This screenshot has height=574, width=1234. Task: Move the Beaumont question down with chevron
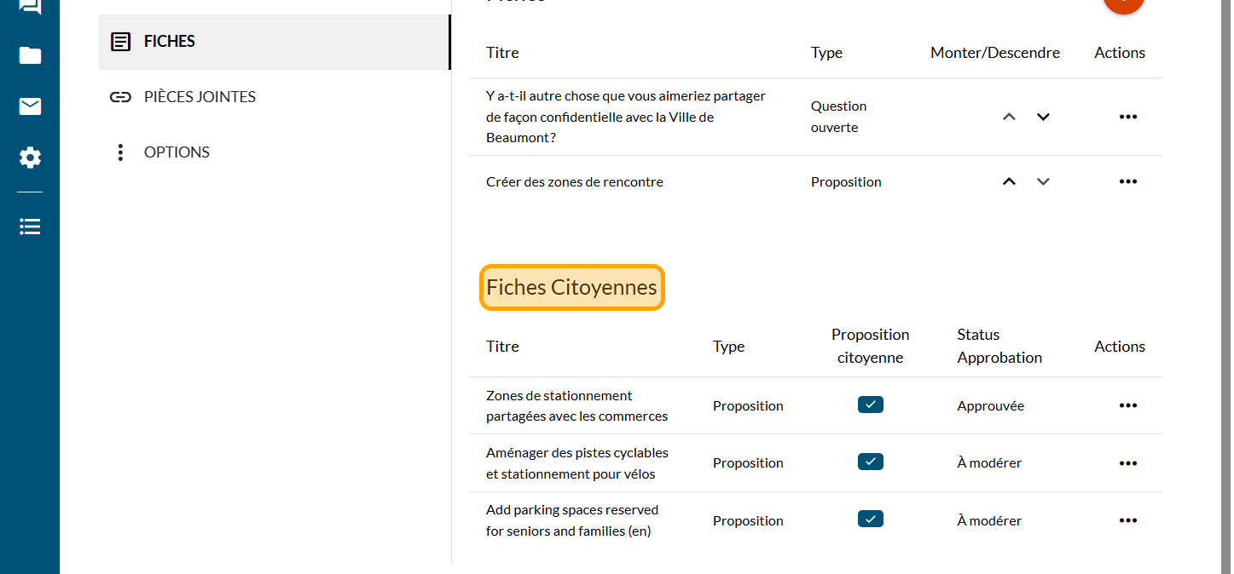1042,117
